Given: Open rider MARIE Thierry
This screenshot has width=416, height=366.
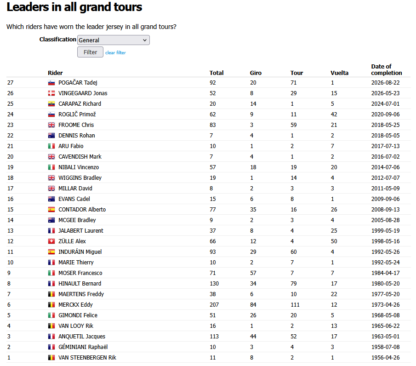Looking at the screenshot, I should coord(76,263).
